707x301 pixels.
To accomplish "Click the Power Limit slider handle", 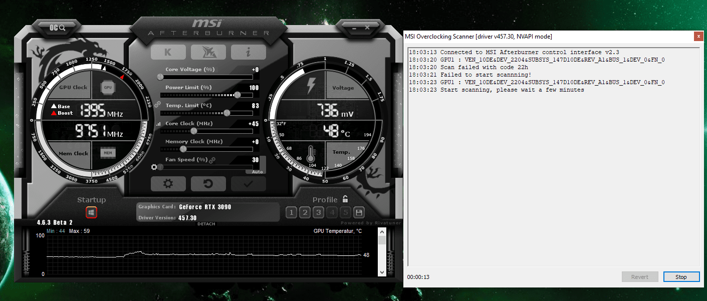I will click(x=237, y=95).
